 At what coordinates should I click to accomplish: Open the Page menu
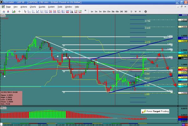8,6
